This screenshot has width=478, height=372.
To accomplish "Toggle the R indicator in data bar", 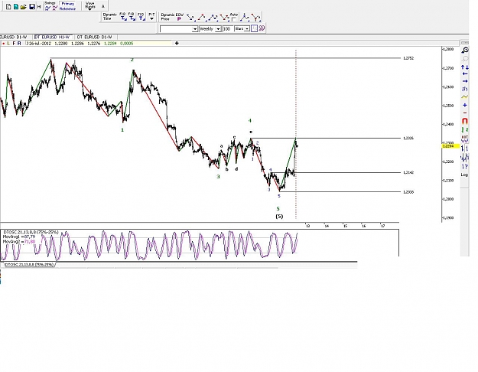I will tap(19, 44).
